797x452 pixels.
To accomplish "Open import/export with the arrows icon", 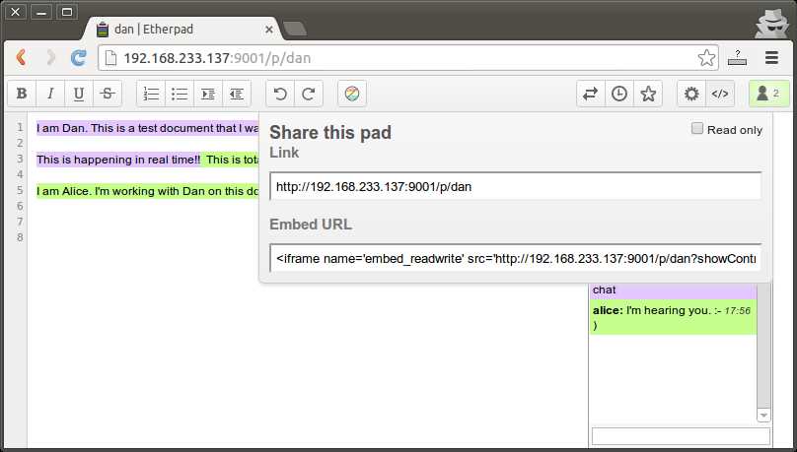I will 591,94.
